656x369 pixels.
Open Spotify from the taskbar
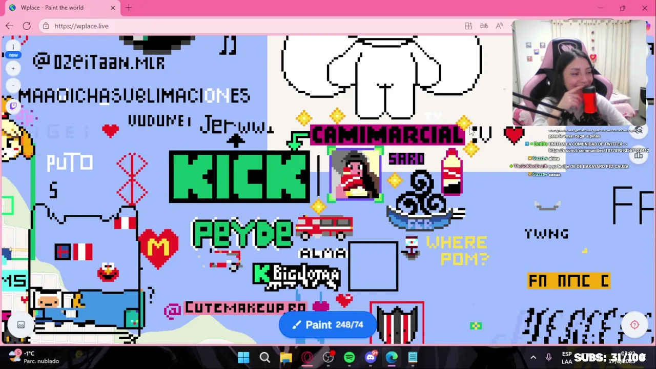[x=350, y=357]
